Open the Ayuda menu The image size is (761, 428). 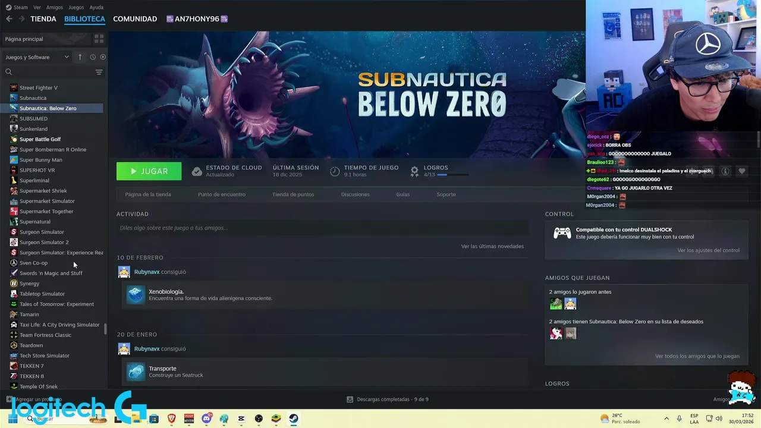tap(96, 7)
